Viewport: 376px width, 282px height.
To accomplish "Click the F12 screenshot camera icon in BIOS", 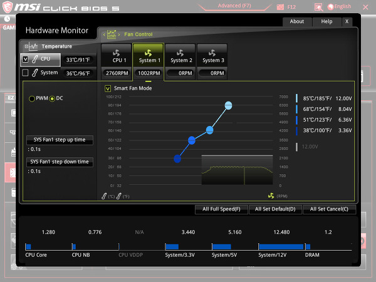I will pos(280,7).
